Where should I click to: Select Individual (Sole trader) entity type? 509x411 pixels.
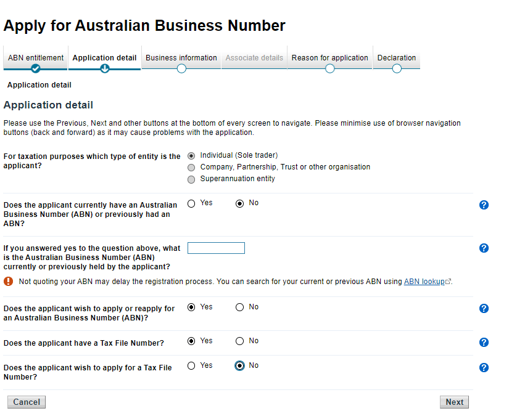pos(191,156)
